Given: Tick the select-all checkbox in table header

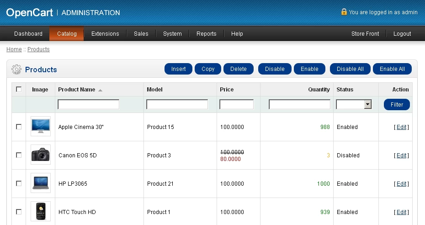Looking at the screenshot, I should pyautogui.click(x=19, y=89).
